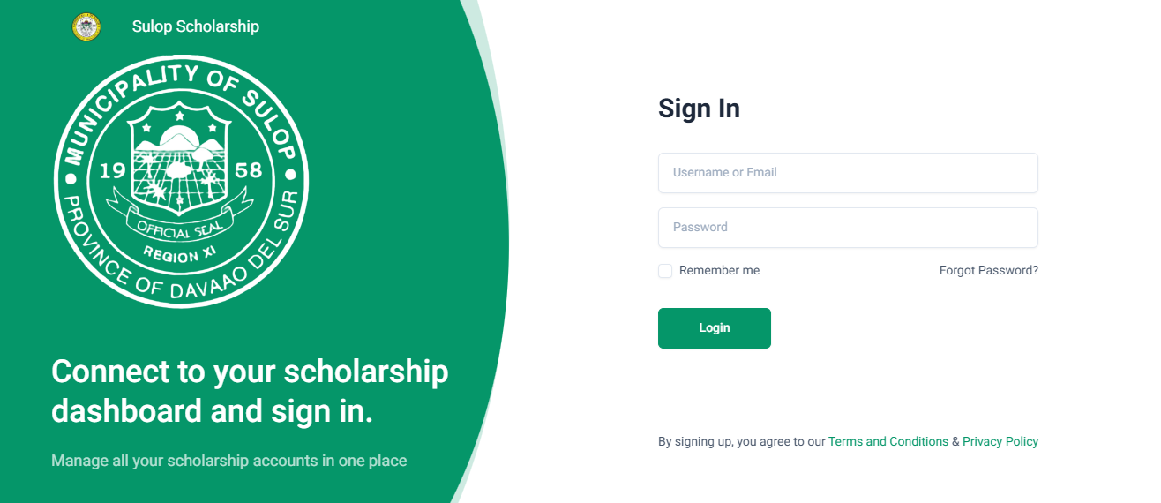The image size is (1161, 503).
Task: Open the Terms and Conditions link
Action: coord(888,441)
